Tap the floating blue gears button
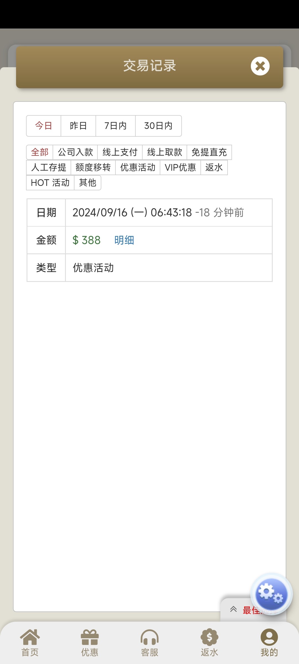 point(271,594)
